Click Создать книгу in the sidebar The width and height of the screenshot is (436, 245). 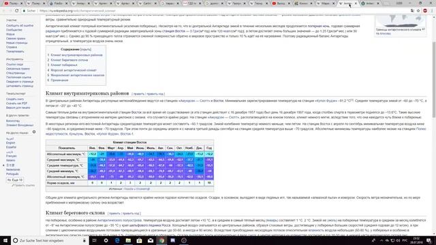[x=15, y=99]
